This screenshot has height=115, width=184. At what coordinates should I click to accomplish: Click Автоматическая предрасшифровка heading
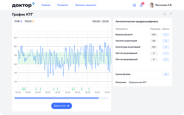coord(137,21)
